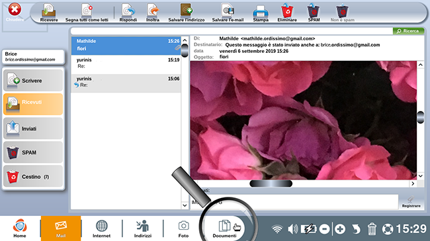Save attachment with Registrare button

point(411,202)
